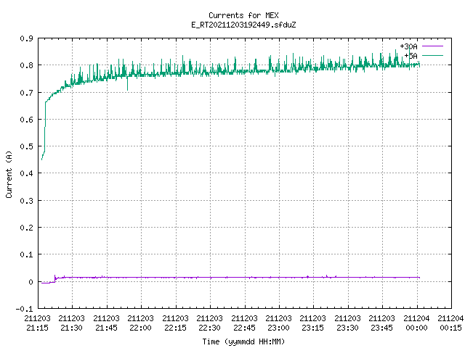Click the x-axis tick 211203 21:15
This screenshot has height=348, width=465.
pos(37,323)
